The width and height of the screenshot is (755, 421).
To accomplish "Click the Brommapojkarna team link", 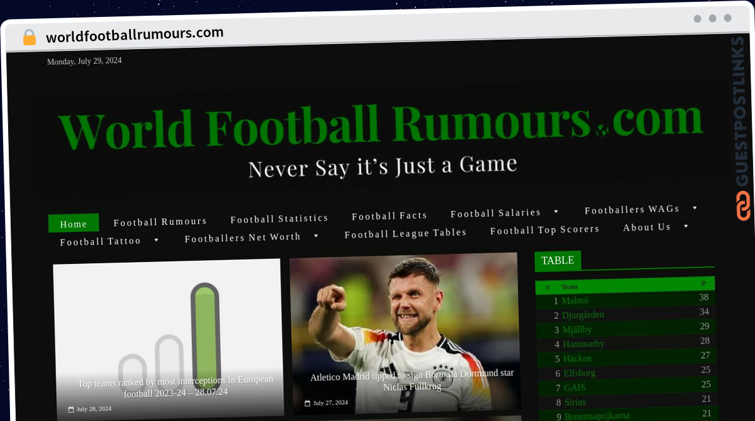I will (597, 416).
